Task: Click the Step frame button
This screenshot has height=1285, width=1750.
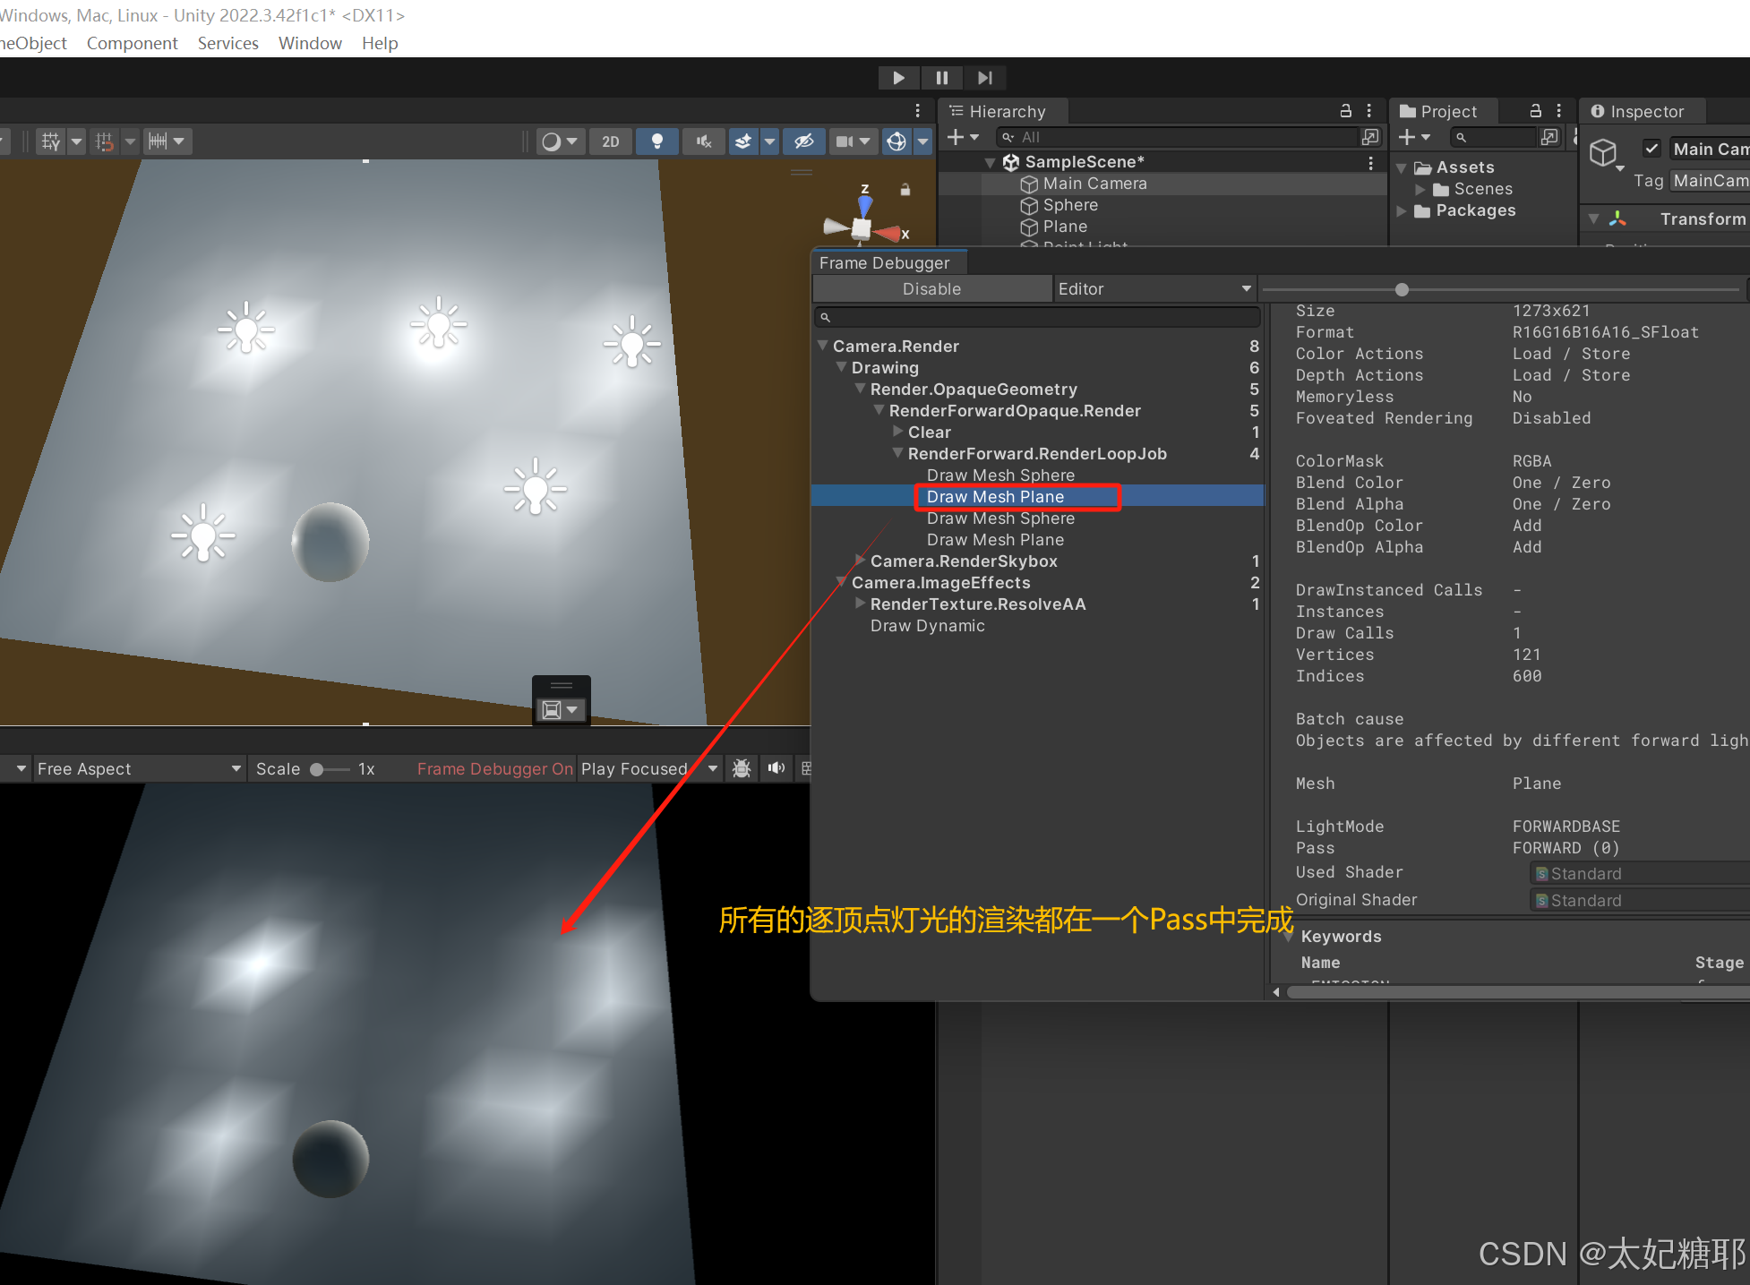Action: 984,78
